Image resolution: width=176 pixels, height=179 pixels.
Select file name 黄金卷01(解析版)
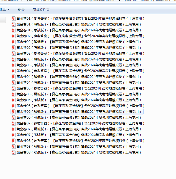click(79, 24)
